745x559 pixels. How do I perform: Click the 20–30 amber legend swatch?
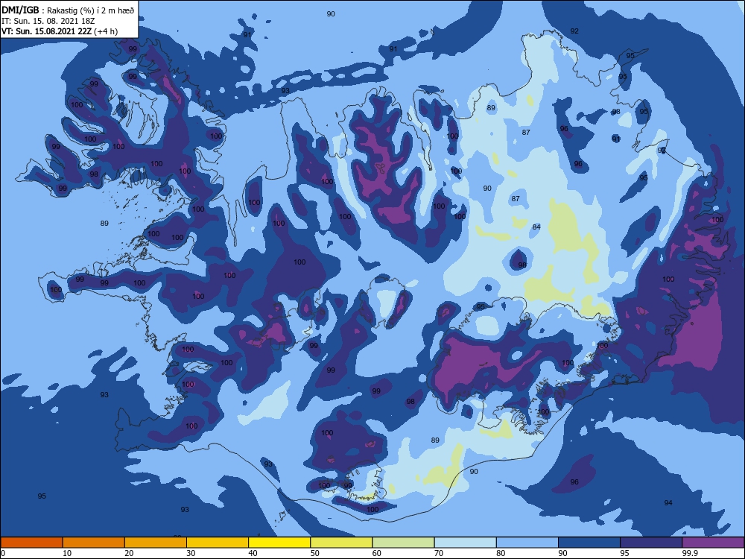point(156,543)
